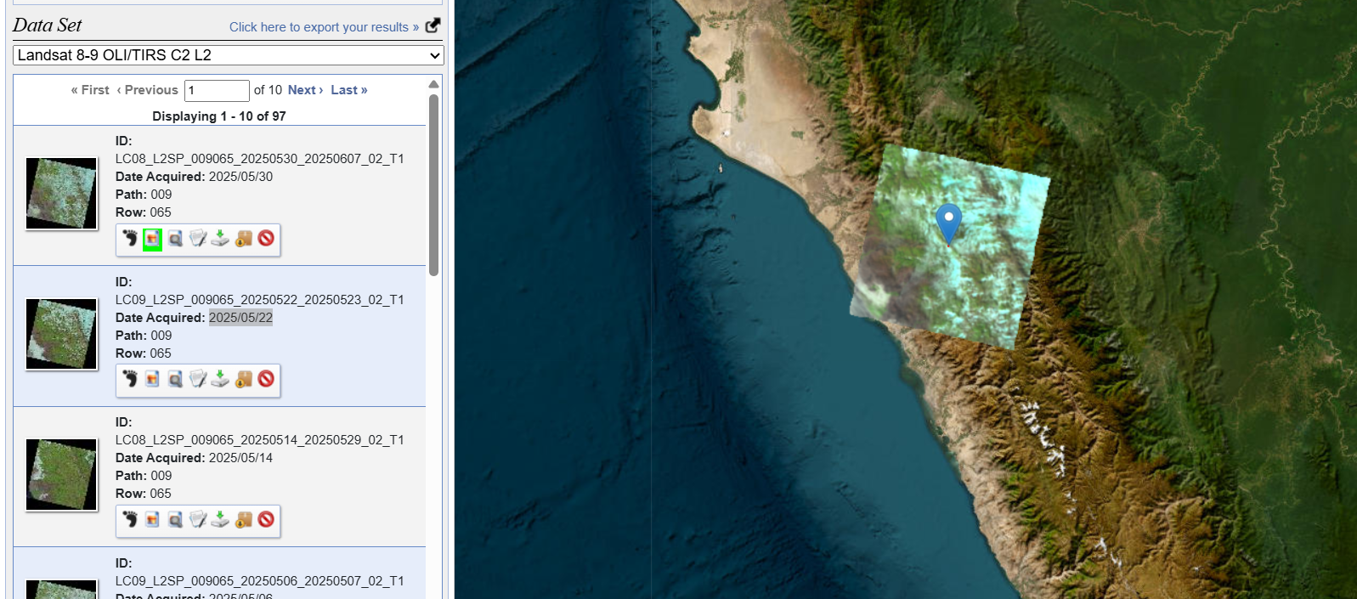This screenshot has height=599, width=1357.
Task: Compare browse for the 2025/05/30 scene
Action: (x=175, y=239)
